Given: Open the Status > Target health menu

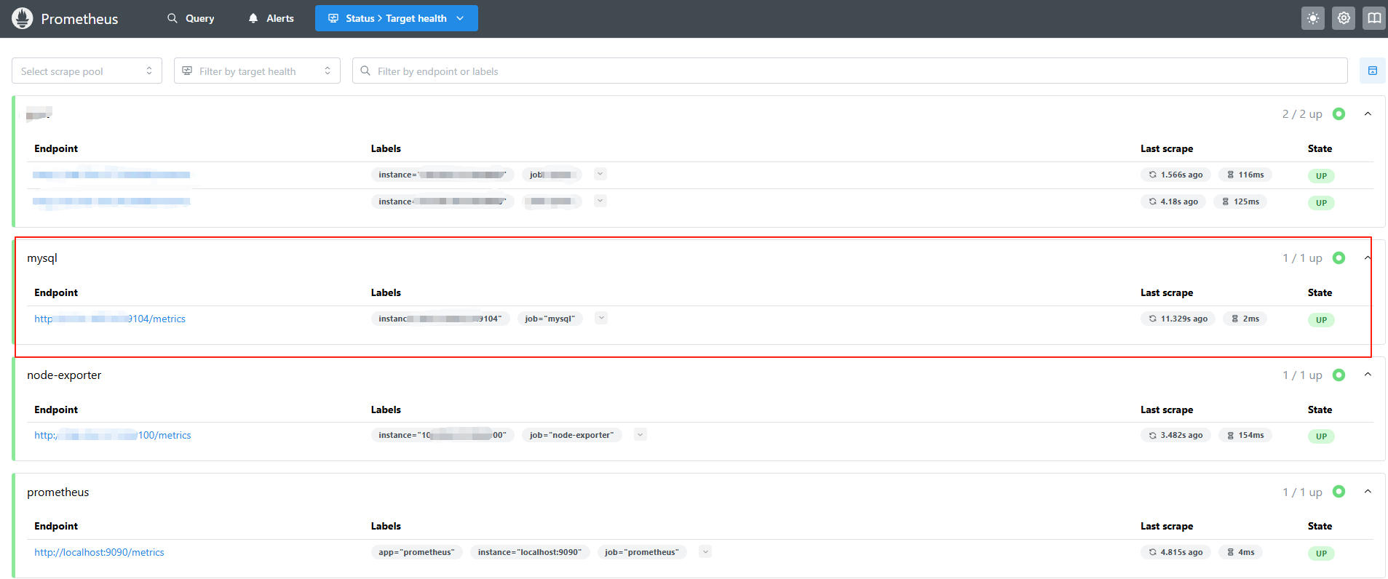Looking at the screenshot, I should point(397,18).
